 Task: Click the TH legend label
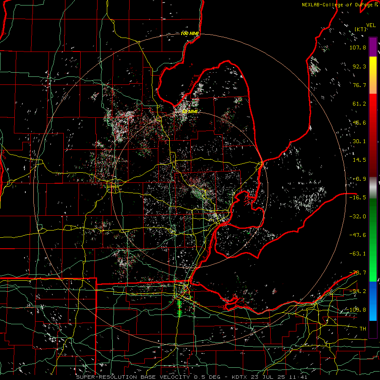coord(363,329)
